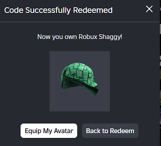Click the divider line under the header
161x146 pixels.
(x=80, y=22)
